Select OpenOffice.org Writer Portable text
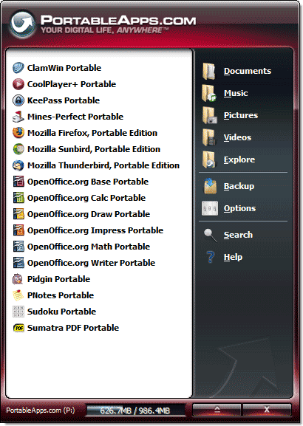 [x=91, y=263]
